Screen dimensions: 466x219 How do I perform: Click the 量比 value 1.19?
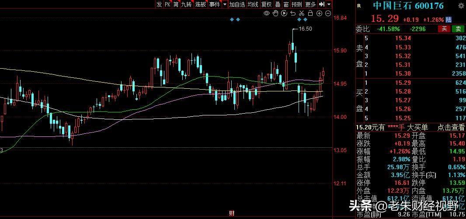459,159
